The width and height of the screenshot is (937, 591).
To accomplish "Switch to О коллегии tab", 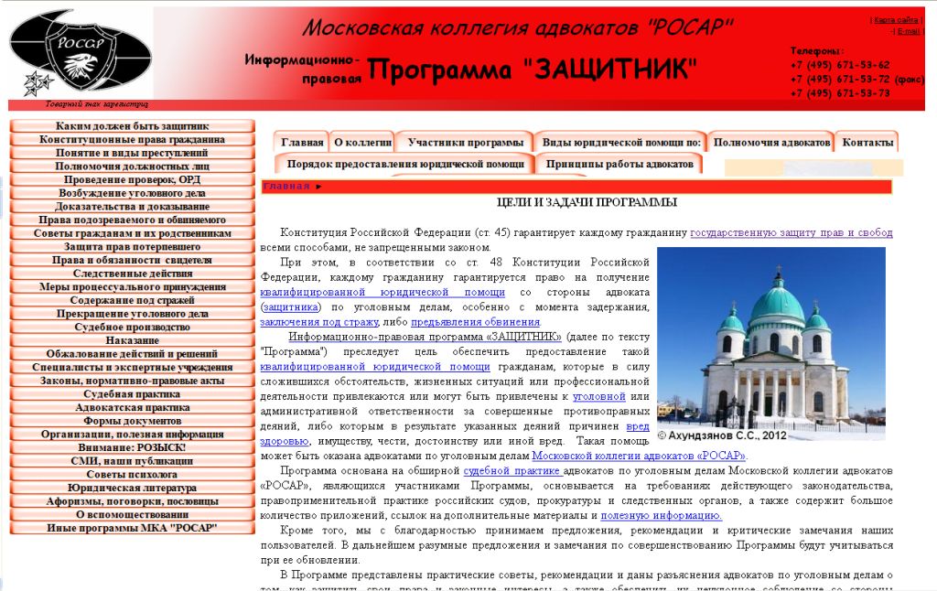I will coord(362,142).
